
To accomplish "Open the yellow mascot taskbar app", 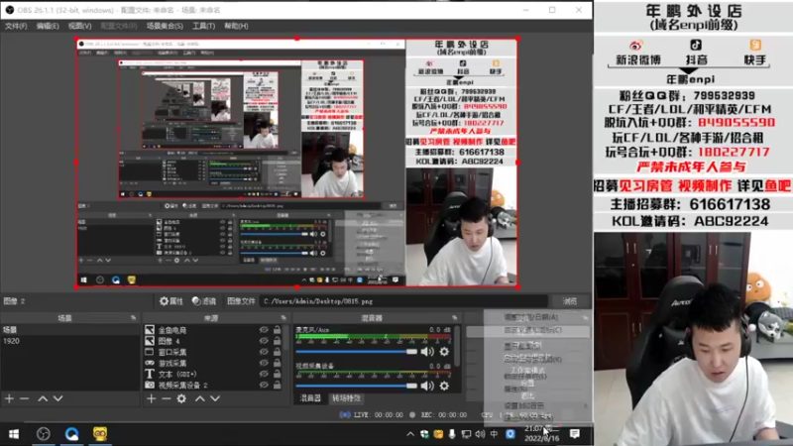I will click(x=100, y=434).
